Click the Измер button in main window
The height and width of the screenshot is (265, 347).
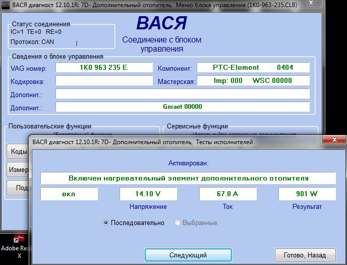click(x=18, y=169)
